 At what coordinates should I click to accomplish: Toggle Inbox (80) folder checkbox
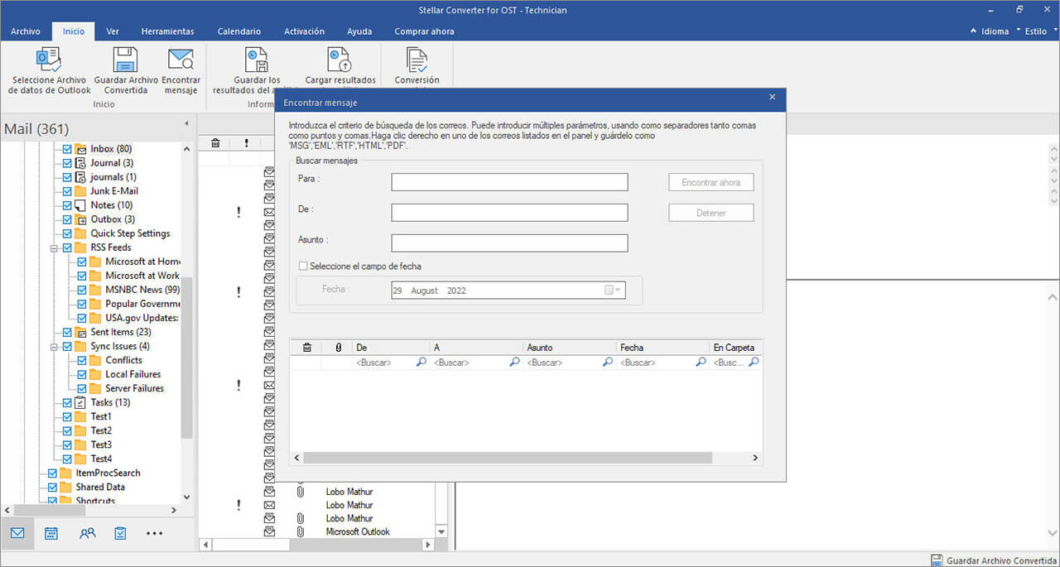(x=68, y=149)
